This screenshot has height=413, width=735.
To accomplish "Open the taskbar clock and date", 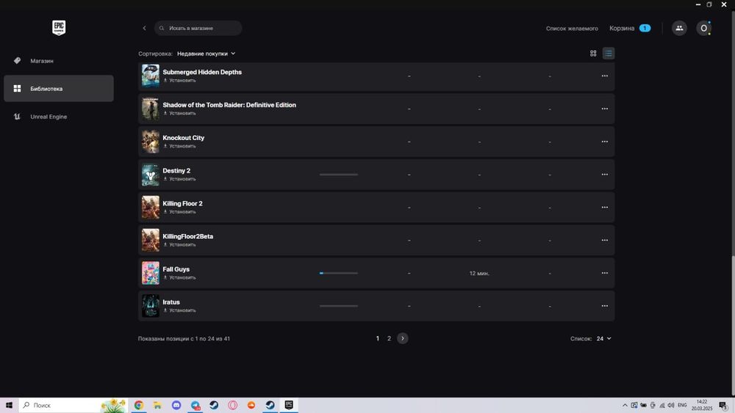I will click(702, 405).
